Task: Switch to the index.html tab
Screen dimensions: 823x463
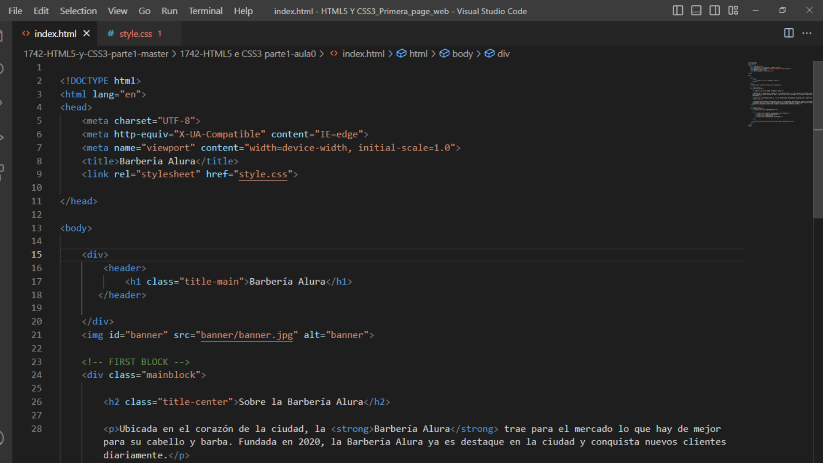Action: 55,33
